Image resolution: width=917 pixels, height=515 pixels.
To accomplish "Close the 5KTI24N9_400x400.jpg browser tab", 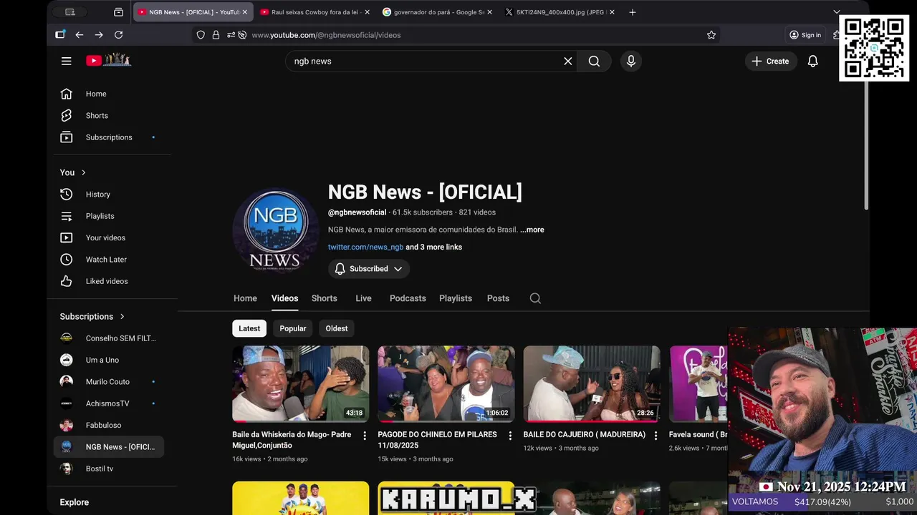I will pyautogui.click(x=612, y=12).
